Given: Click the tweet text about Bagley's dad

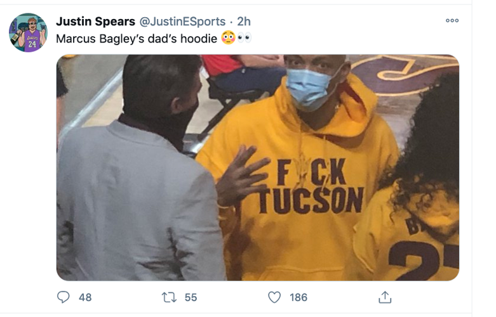Looking at the screenshot, I should (x=137, y=39).
